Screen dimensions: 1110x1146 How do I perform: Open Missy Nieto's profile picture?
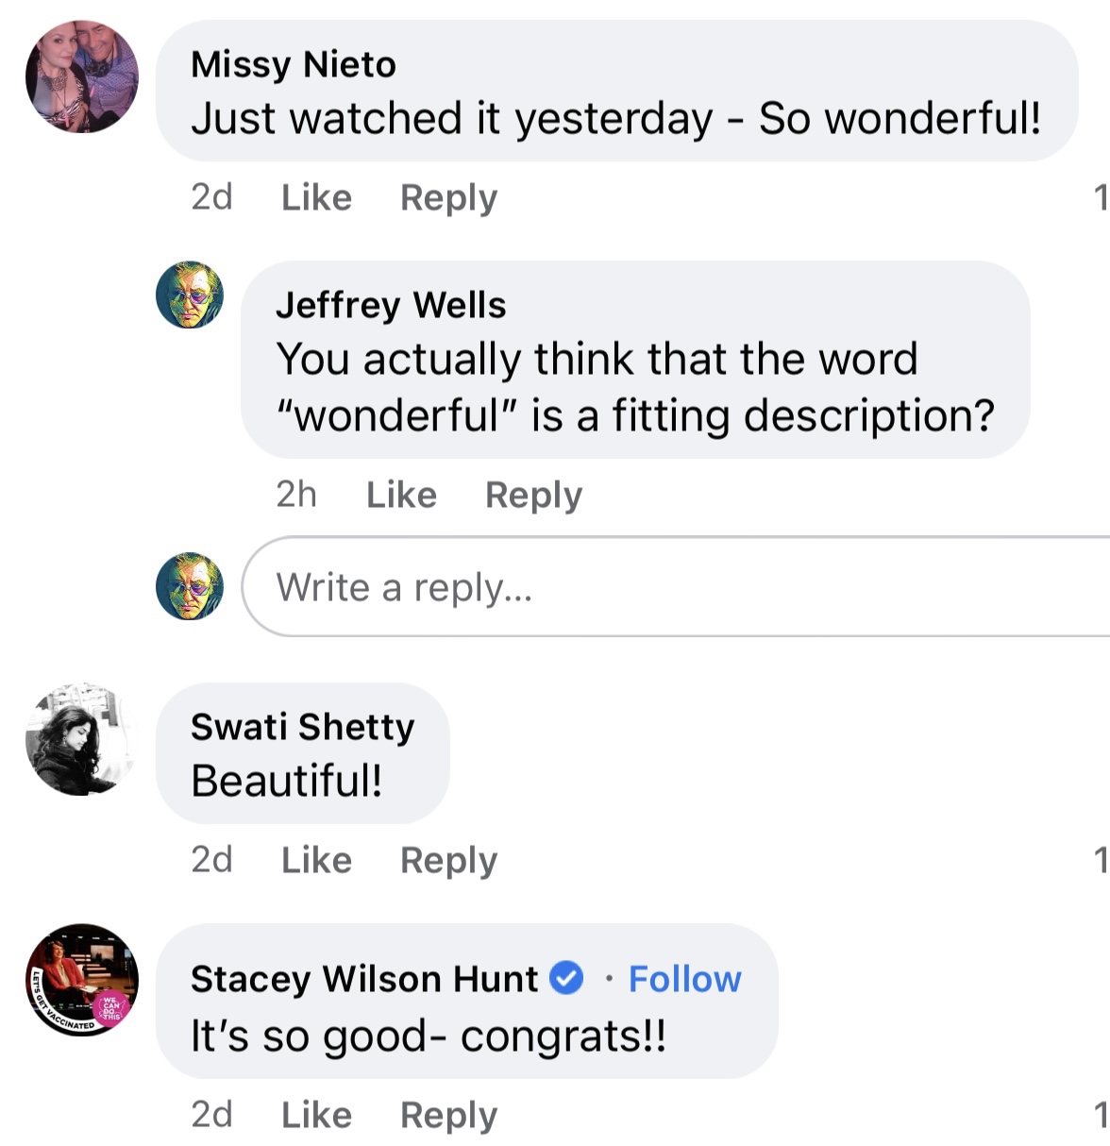[x=81, y=76]
